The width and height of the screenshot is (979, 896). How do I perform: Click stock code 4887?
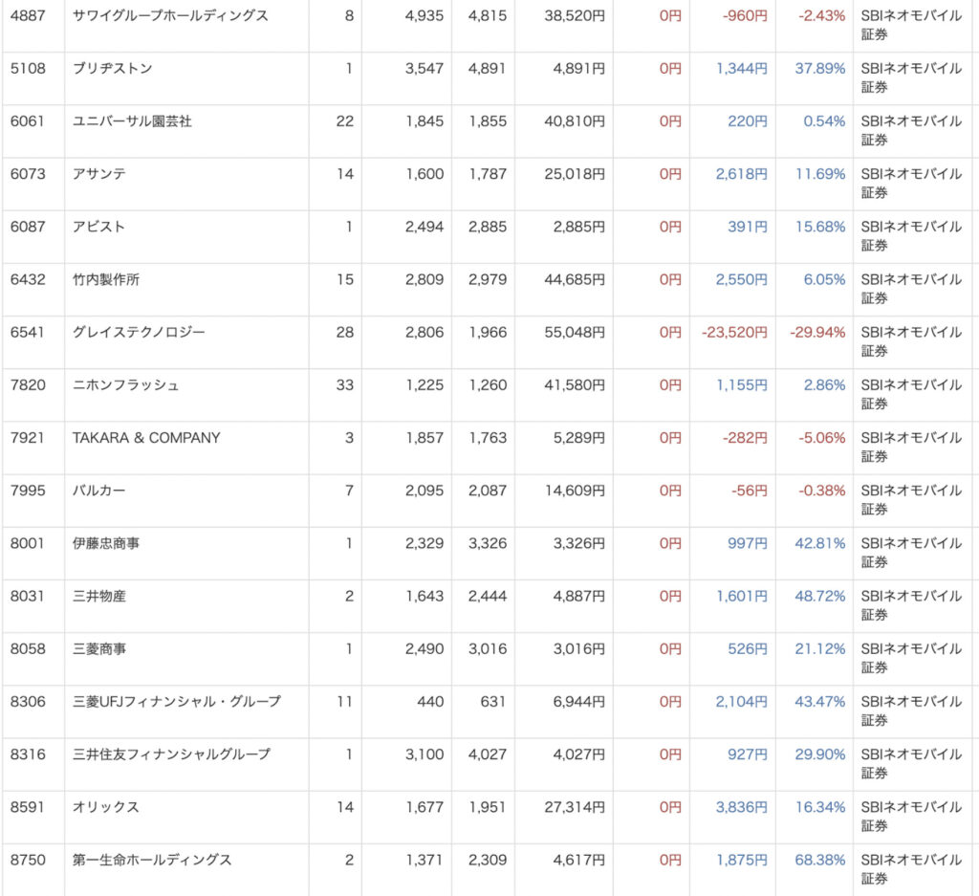point(28,15)
